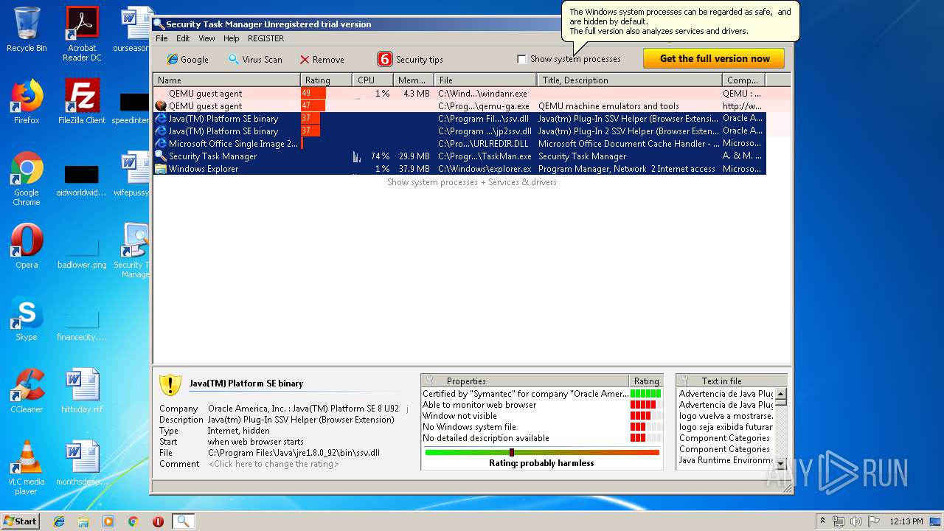Select the QEMU guest agent qemu-ga.exe row
The height and width of the screenshot is (531, 944).
pyautogui.click(x=459, y=106)
